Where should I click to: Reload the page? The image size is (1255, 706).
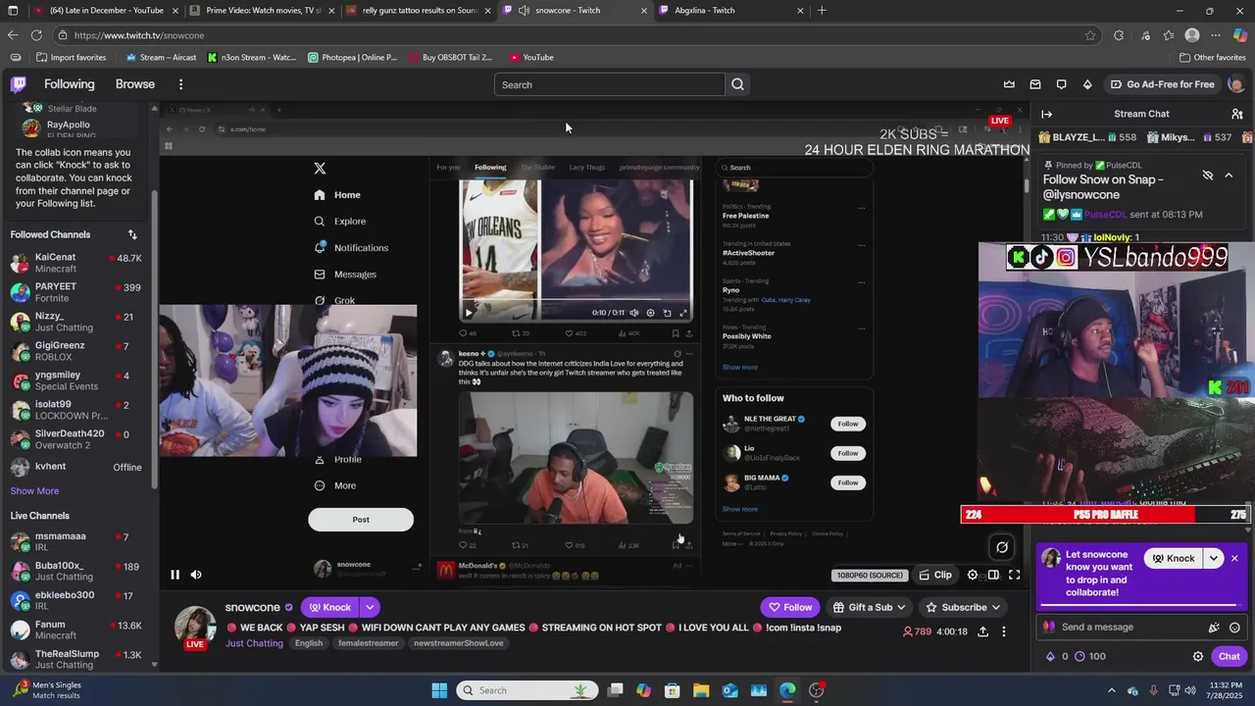coord(36,35)
